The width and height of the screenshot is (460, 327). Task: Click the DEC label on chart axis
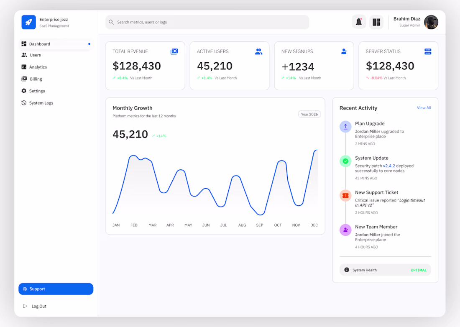coord(314,225)
